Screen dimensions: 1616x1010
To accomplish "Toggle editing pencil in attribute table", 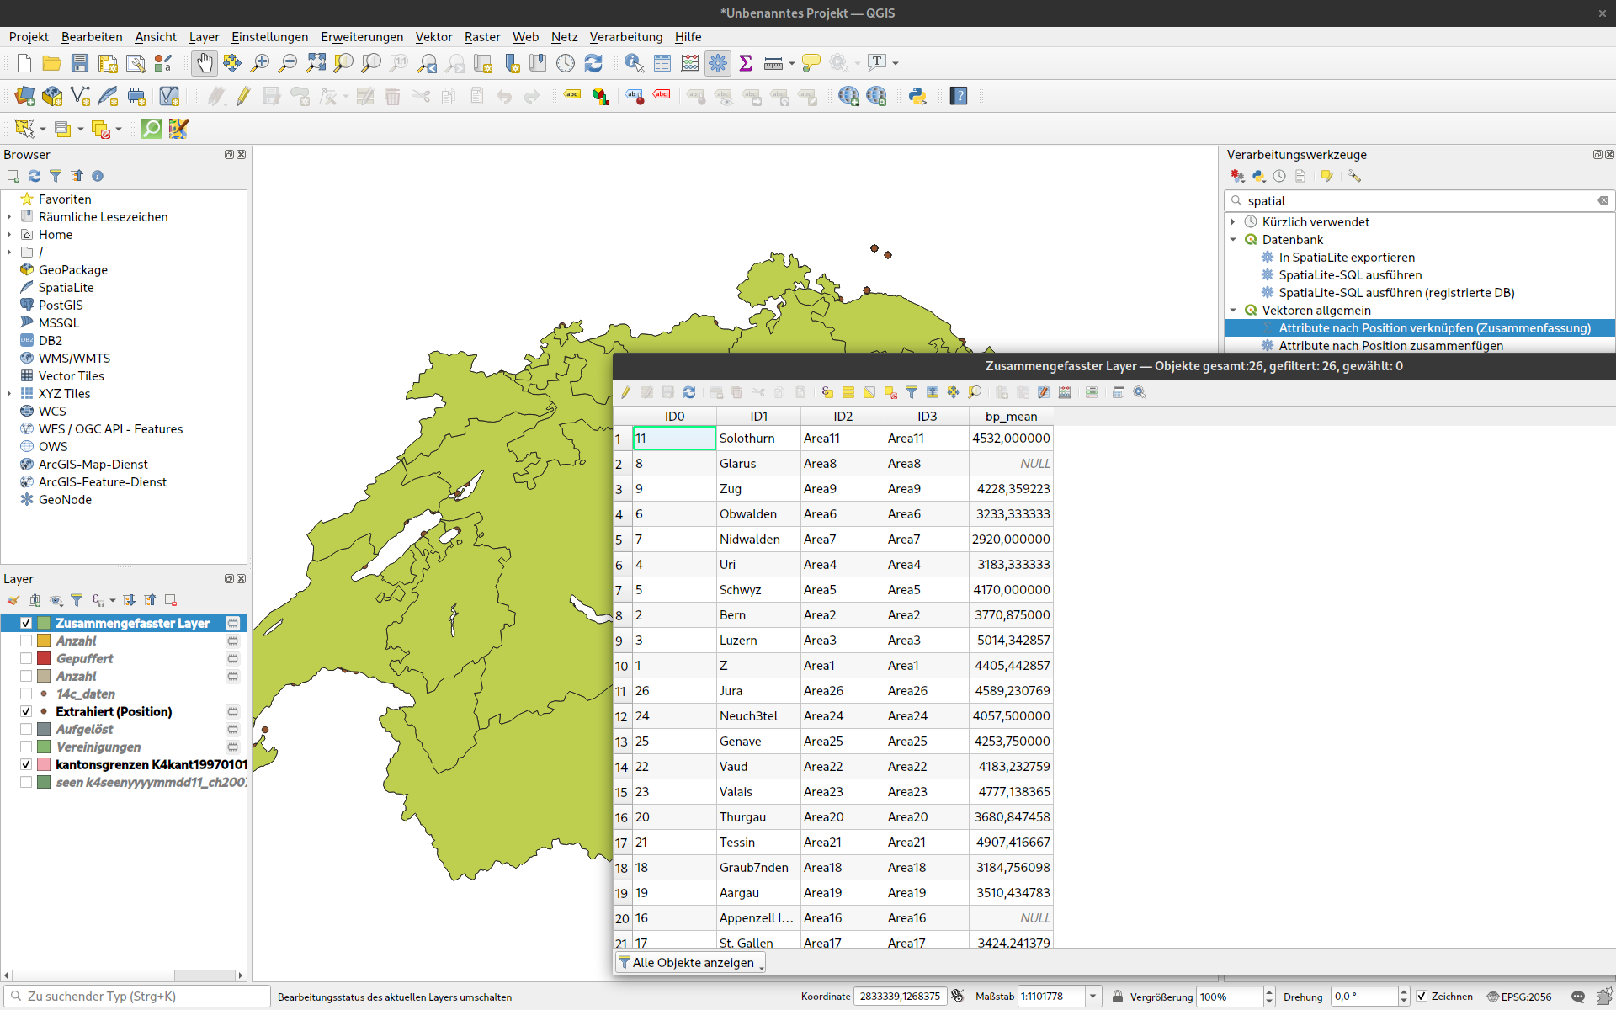I will tap(625, 392).
